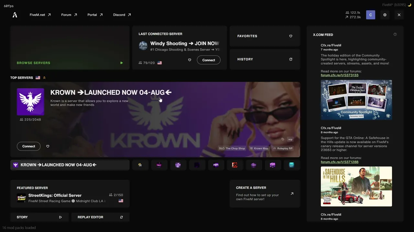Open the Create a Server card
This screenshot has height=232, width=414.
pyautogui.click(x=265, y=194)
